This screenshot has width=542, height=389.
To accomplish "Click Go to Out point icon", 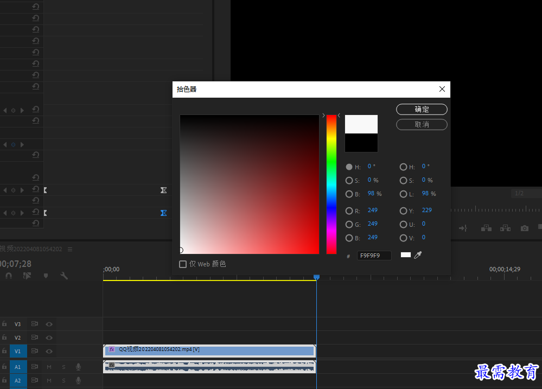I will coord(463,228).
